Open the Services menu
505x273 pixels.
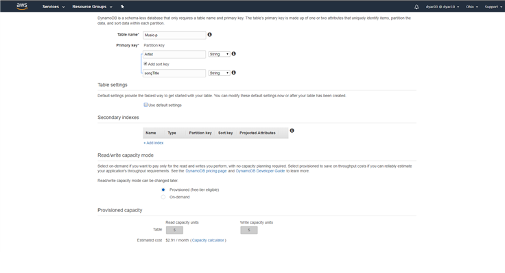[54, 7]
